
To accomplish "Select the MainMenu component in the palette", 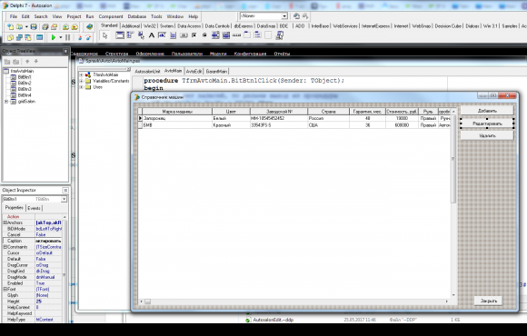I will 130,35.
